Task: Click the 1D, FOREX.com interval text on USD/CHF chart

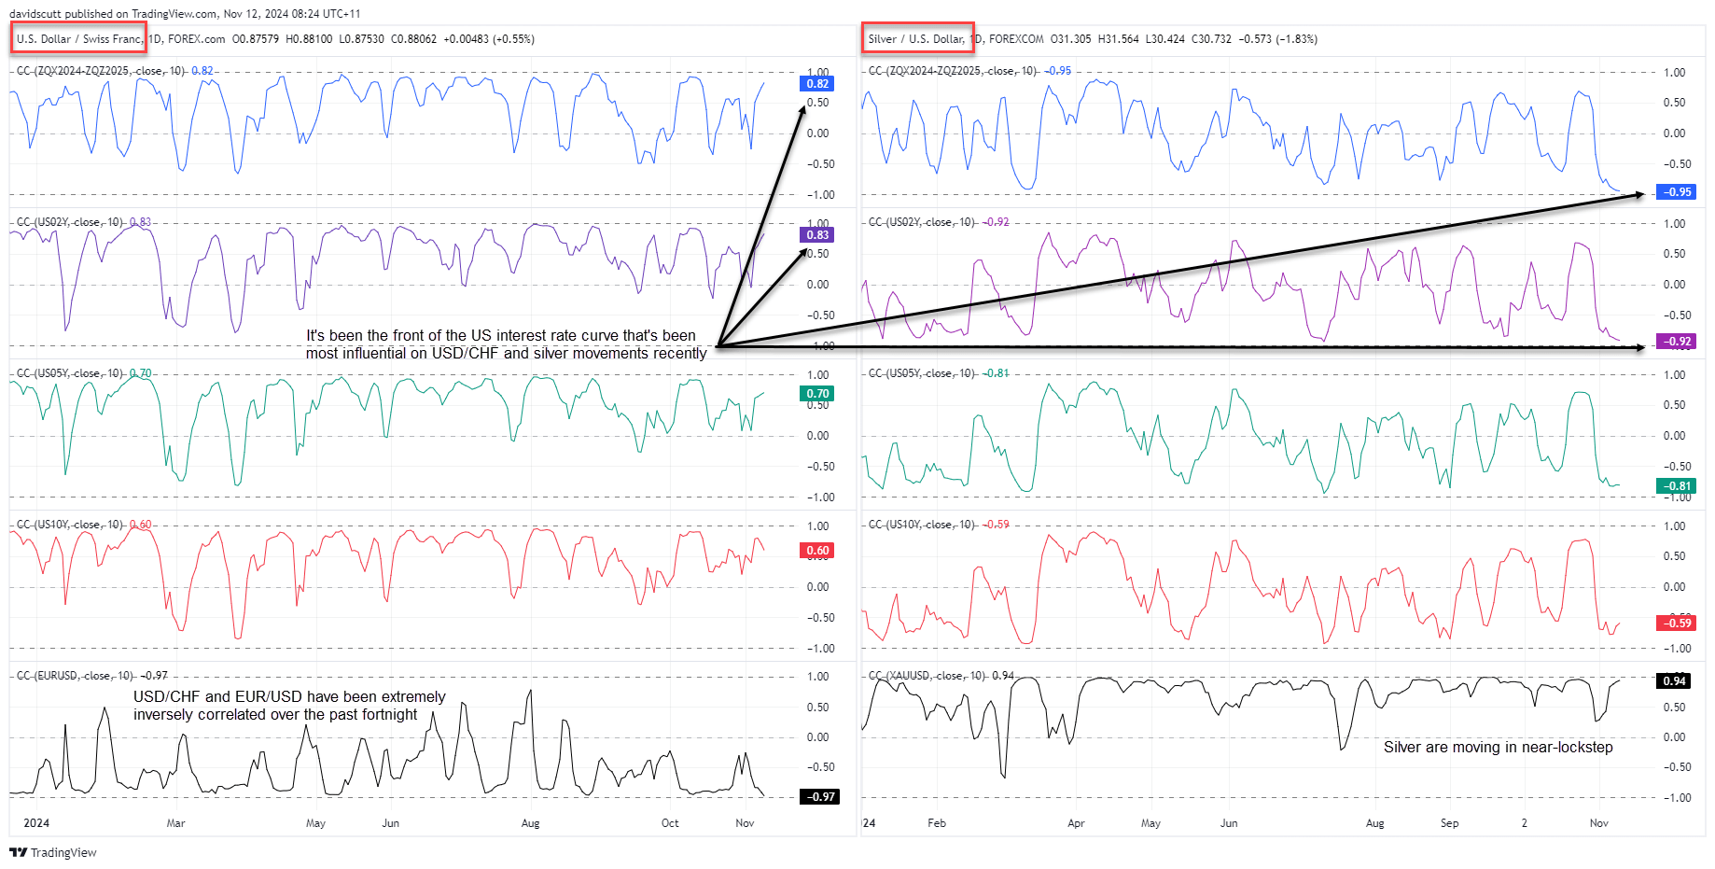Action: pos(187,39)
